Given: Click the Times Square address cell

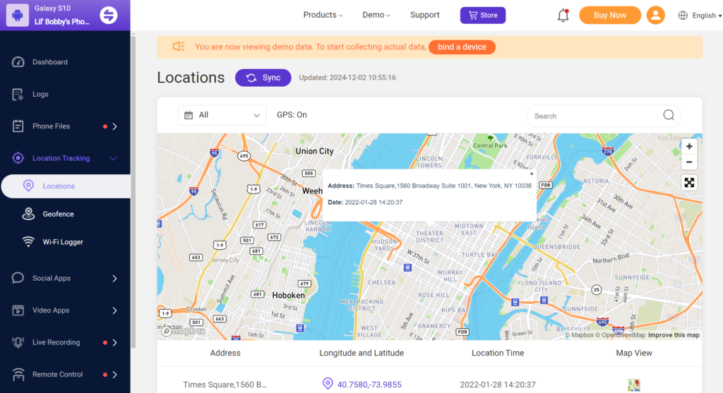Looking at the screenshot, I should tap(225, 385).
